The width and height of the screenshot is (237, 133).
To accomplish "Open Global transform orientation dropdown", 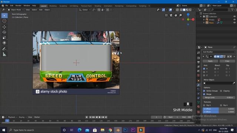I will [x=85, y=10].
